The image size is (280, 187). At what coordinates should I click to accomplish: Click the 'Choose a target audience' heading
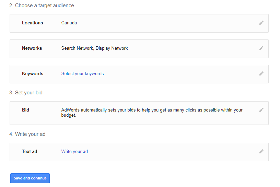42,5
